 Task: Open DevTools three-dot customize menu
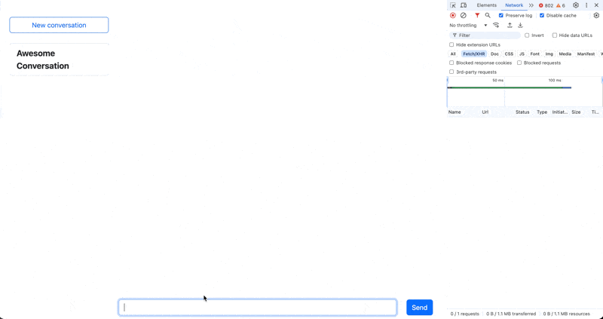point(586,5)
